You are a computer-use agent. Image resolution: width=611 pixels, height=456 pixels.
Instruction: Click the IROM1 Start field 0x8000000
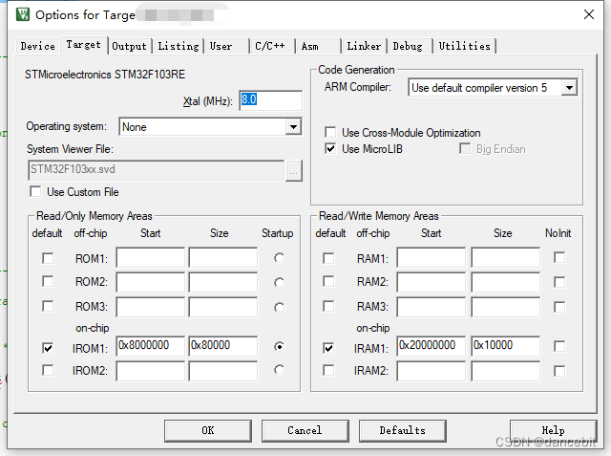151,346
